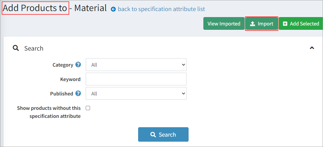Click the Published help question mark icon

point(78,93)
